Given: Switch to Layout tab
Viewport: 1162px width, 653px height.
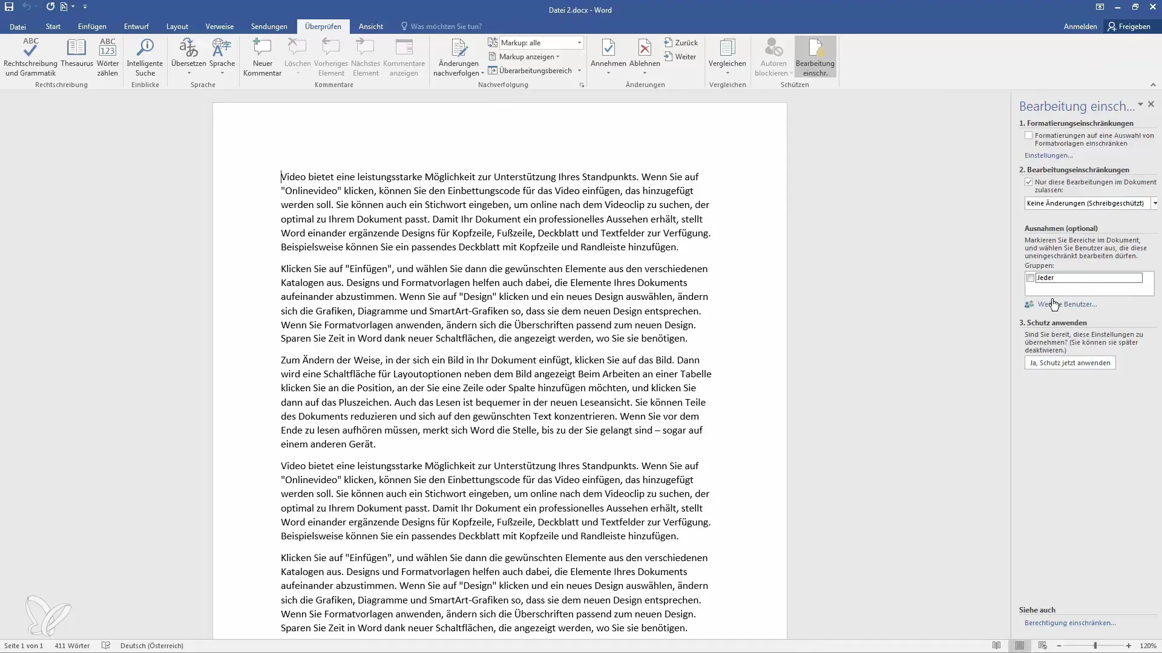Looking at the screenshot, I should 177,27.
